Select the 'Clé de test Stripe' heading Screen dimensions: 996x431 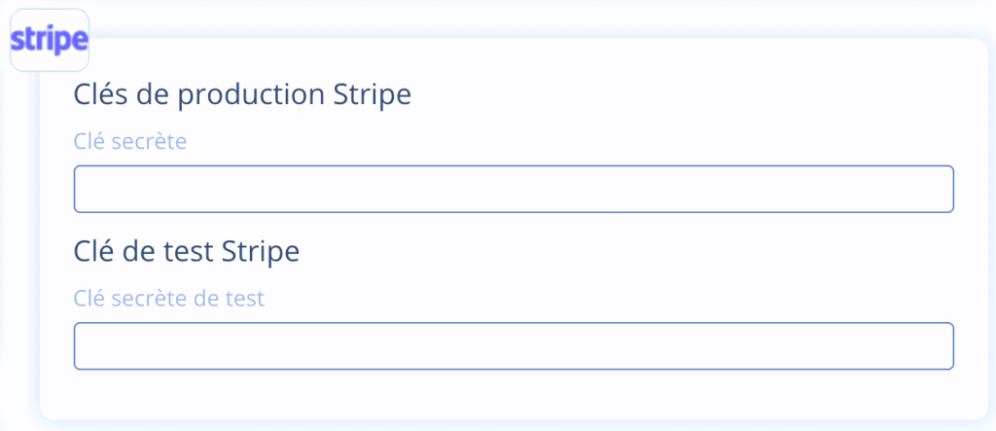pos(186,251)
